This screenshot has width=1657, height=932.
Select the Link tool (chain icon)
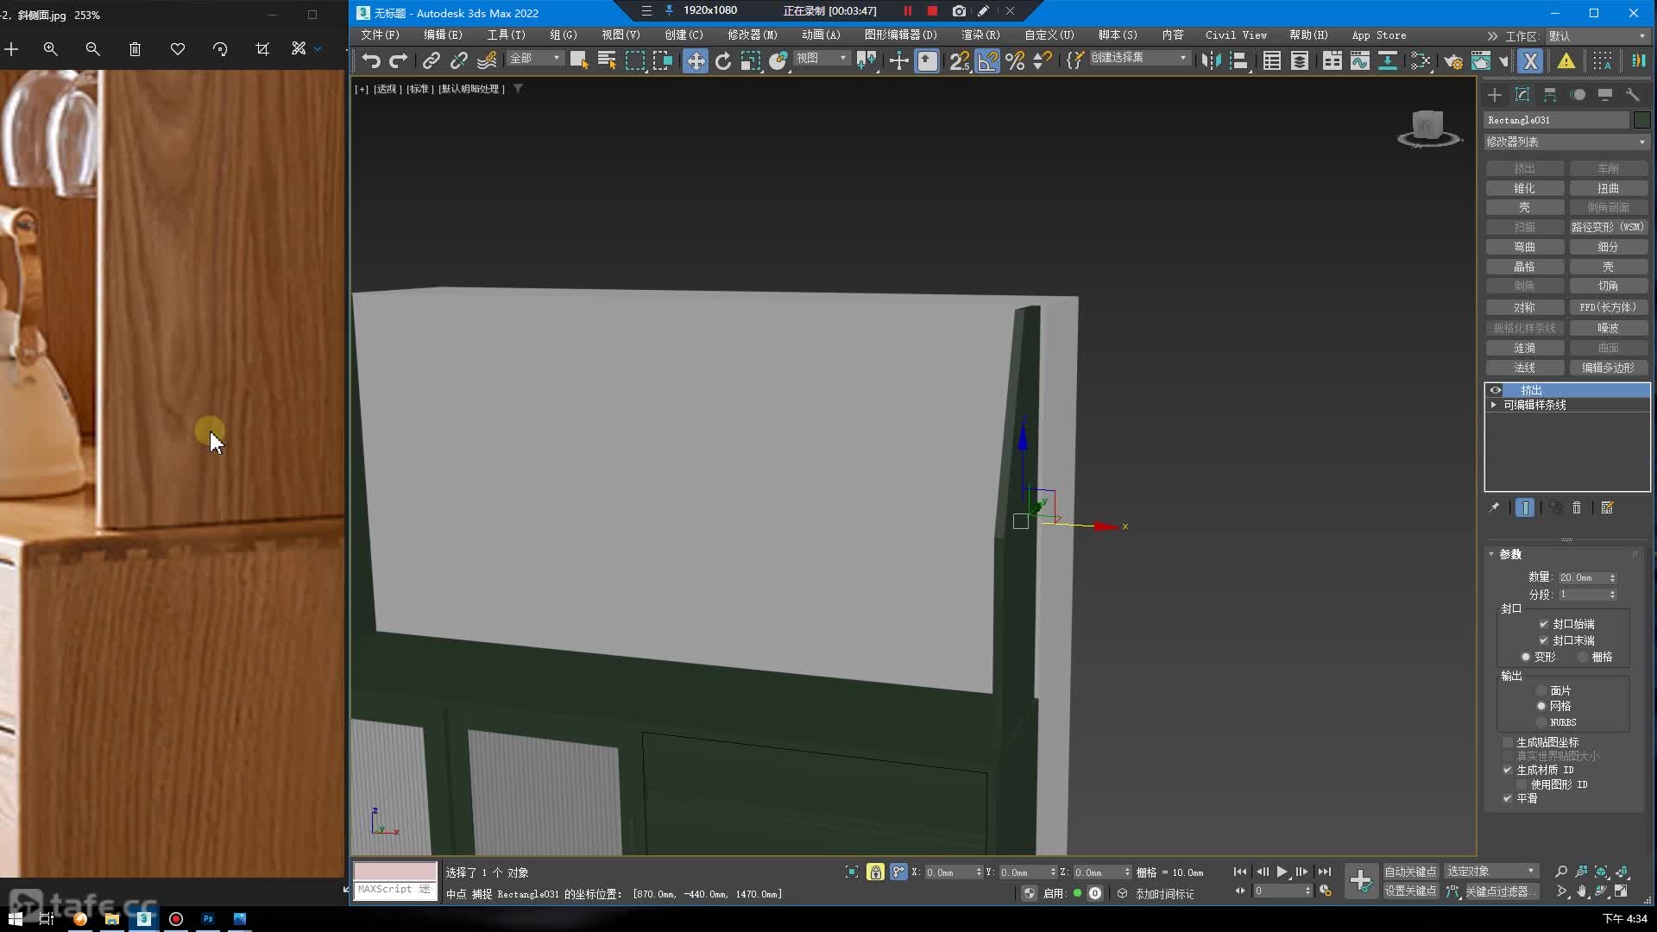click(x=431, y=60)
